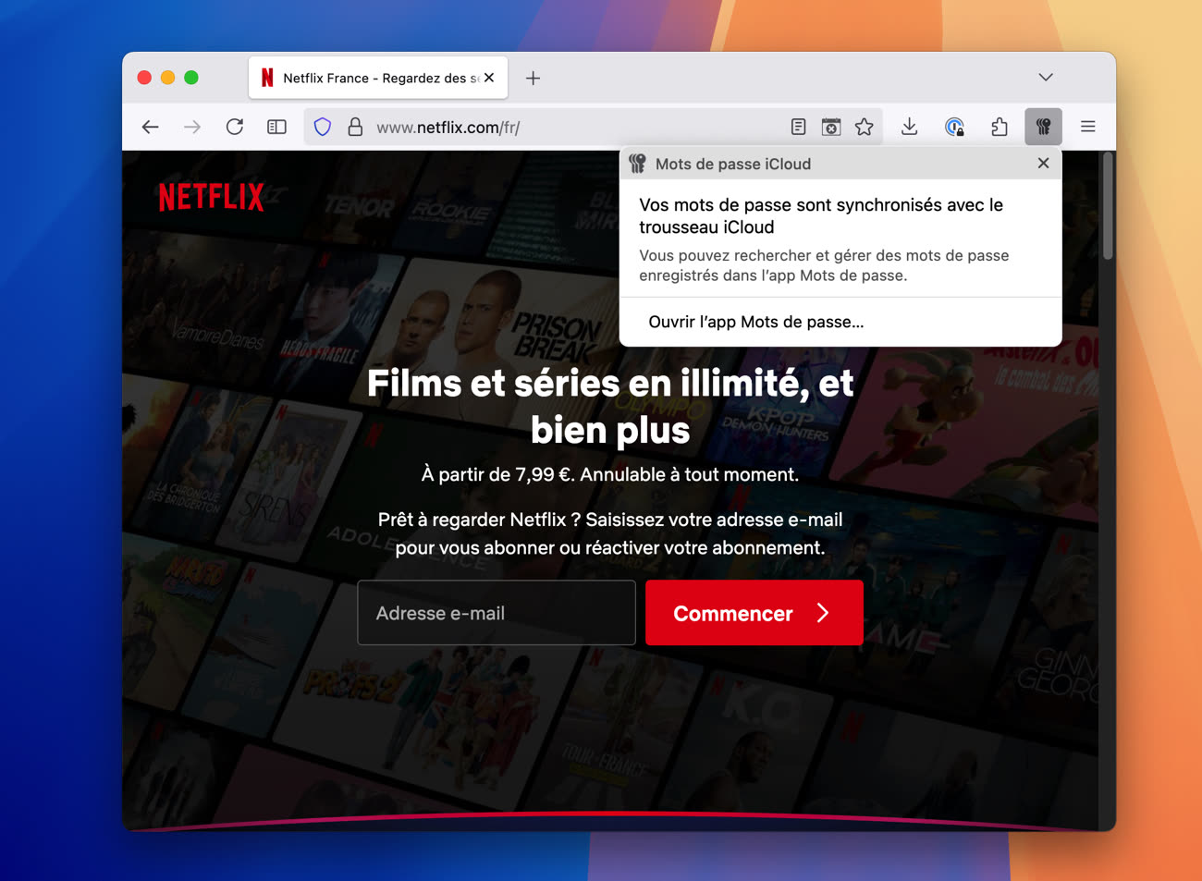Toggle the iCloud Passwords toolbar button
This screenshot has height=881, width=1202.
click(x=1043, y=128)
